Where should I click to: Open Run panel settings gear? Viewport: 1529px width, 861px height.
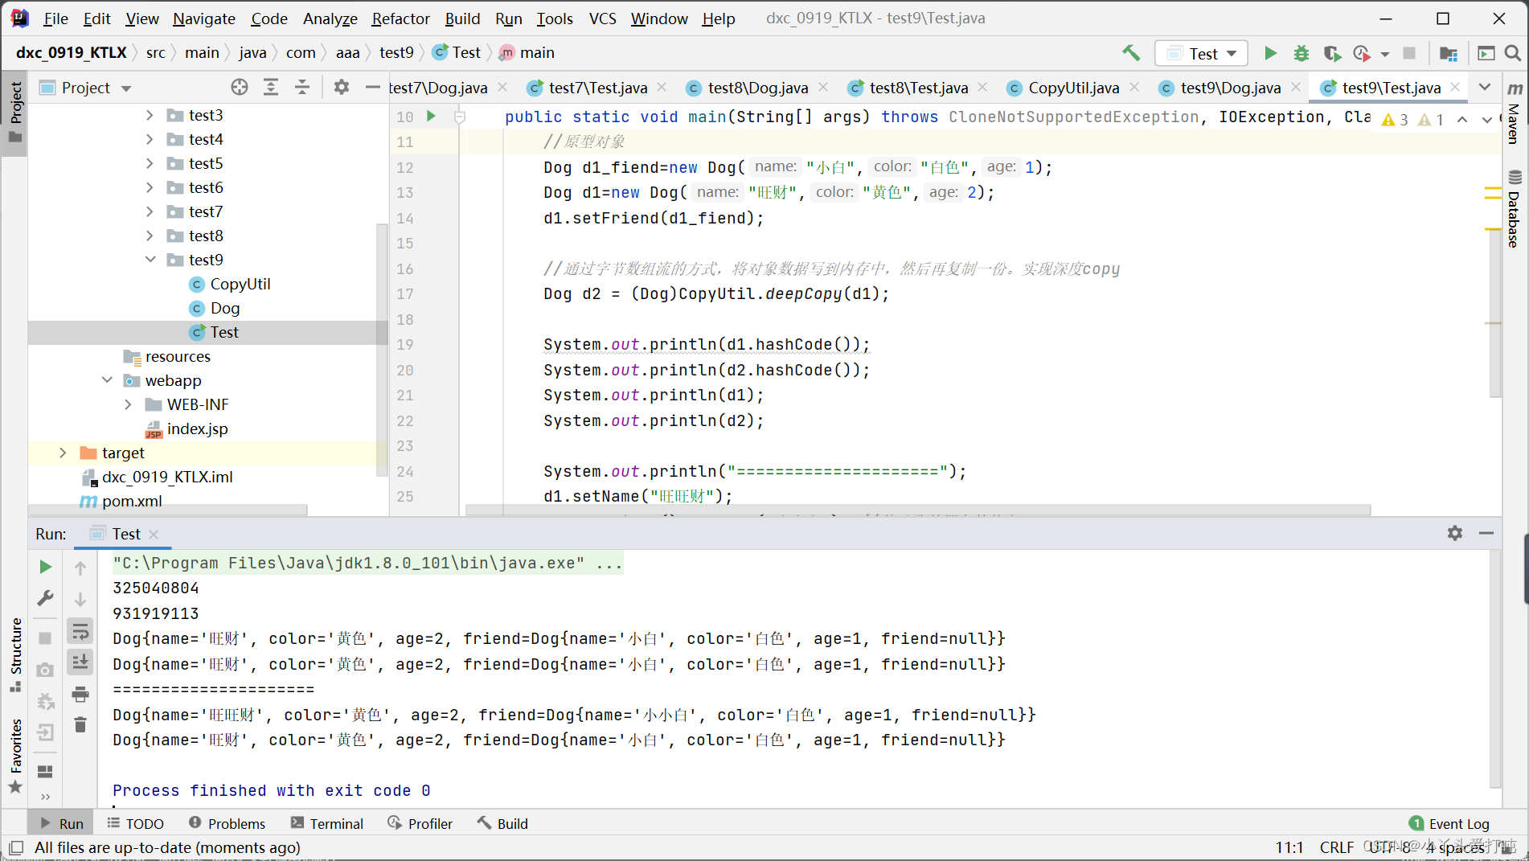[1455, 533]
